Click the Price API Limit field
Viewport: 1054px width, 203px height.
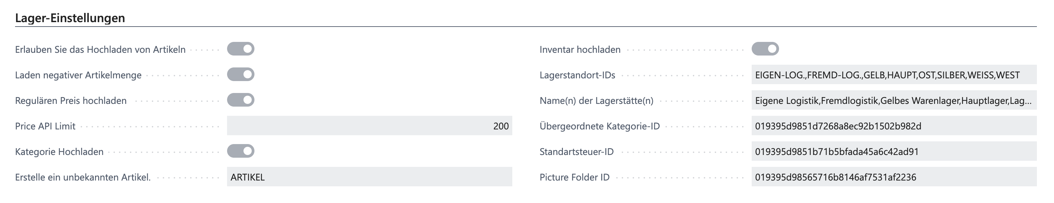tap(369, 126)
